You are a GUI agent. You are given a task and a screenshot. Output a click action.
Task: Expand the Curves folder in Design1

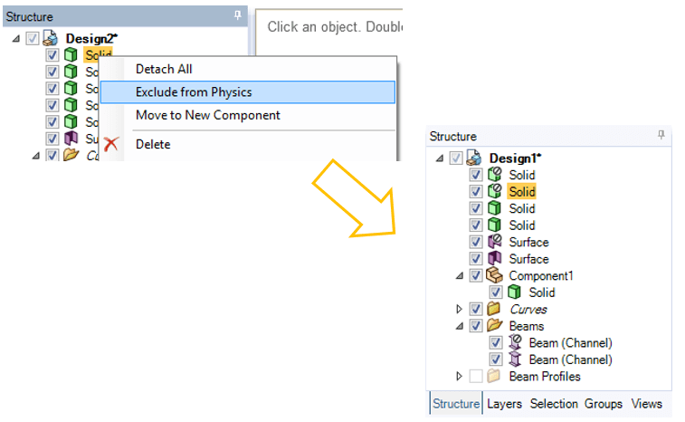[461, 310]
